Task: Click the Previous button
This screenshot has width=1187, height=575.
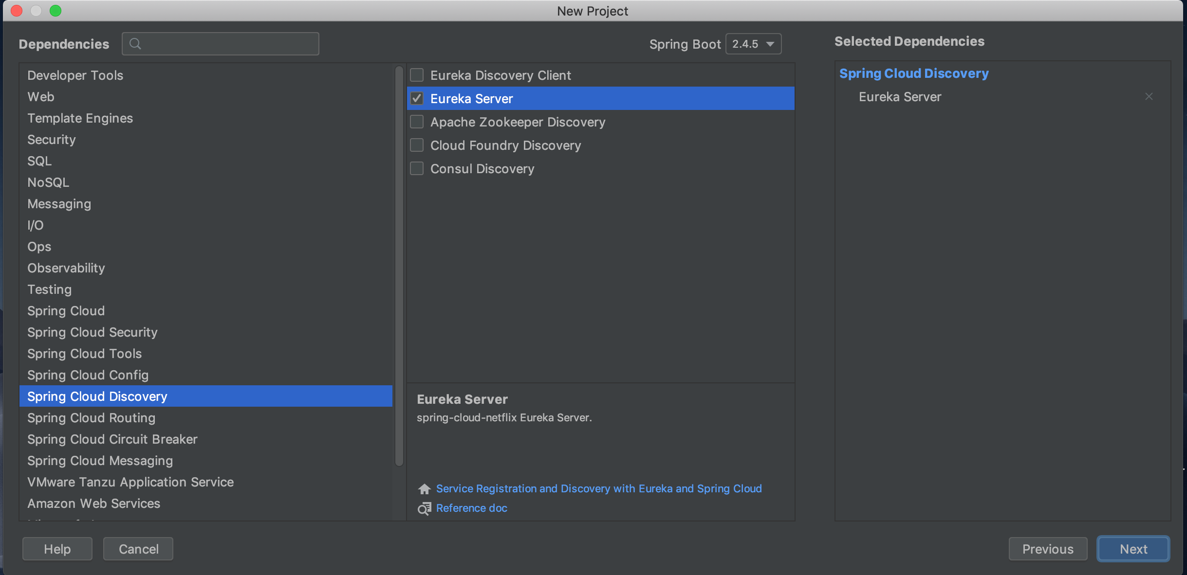Action: (1047, 549)
